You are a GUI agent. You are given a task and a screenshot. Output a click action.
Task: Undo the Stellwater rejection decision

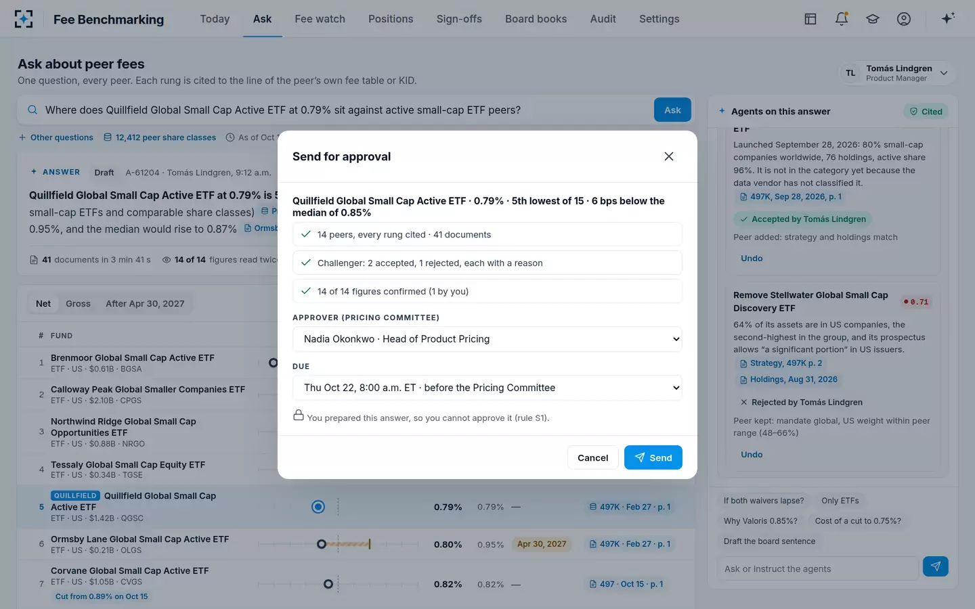click(752, 455)
